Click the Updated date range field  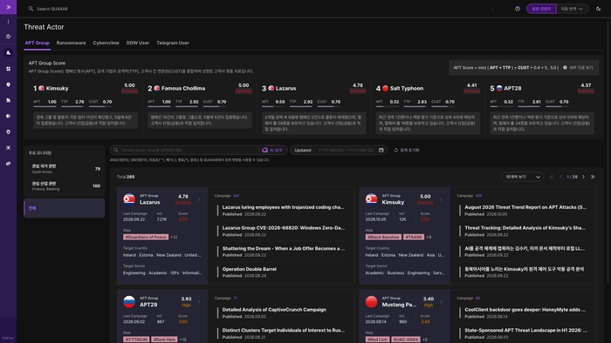pos(339,150)
